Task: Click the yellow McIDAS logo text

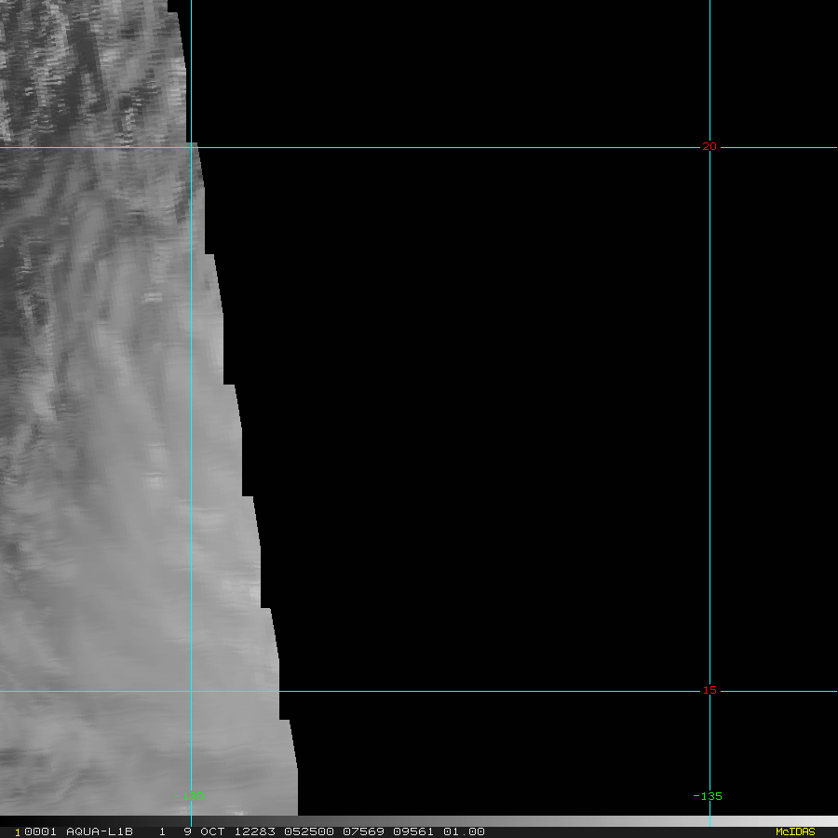Action: [x=794, y=831]
